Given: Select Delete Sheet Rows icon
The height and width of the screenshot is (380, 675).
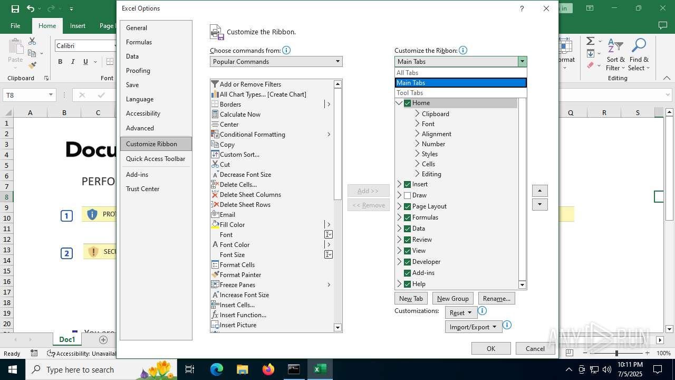Looking at the screenshot, I should [215, 204].
